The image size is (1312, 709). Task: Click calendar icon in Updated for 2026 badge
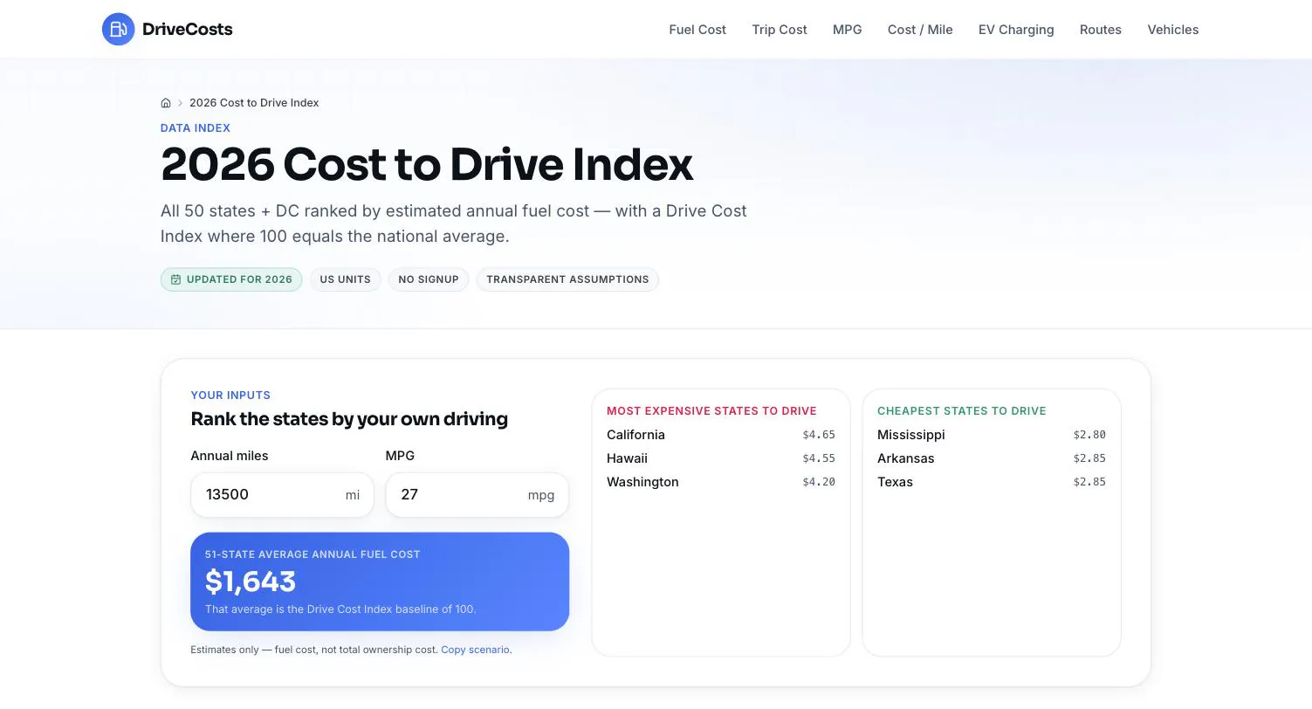(x=175, y=279)
